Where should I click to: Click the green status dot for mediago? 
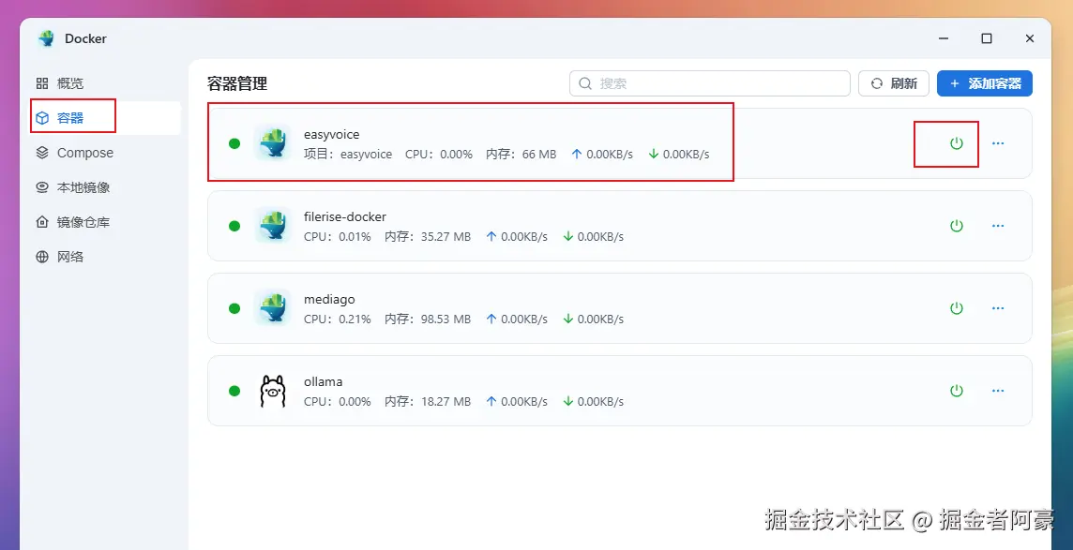(234, 308)
